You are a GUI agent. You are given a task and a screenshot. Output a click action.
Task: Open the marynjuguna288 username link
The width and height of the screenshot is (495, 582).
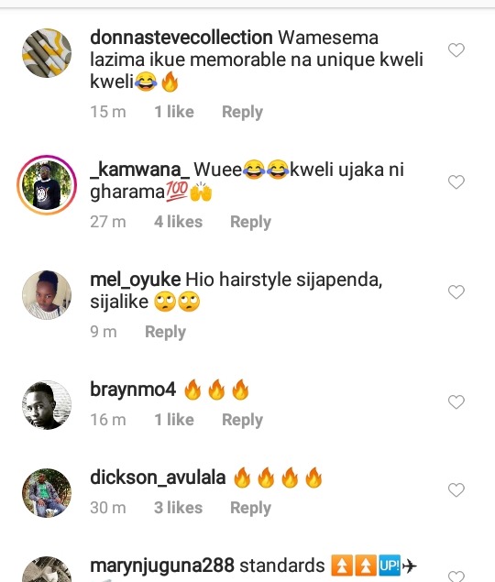tap(162, 566)
